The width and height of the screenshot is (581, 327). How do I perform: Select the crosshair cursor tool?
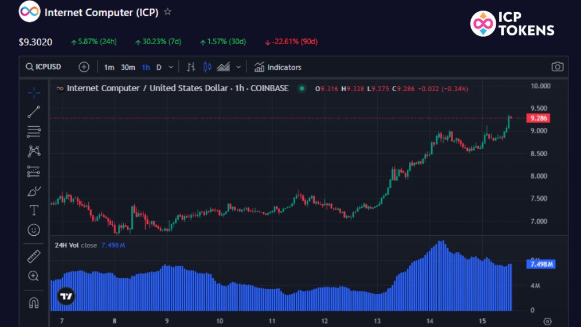(x=34, y=92)
